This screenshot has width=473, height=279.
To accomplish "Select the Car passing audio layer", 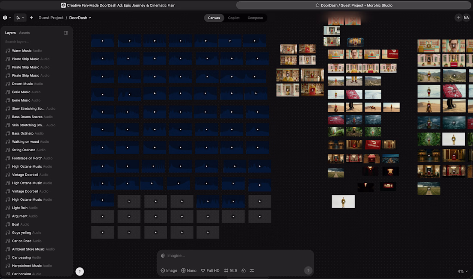I will (36, 258).
